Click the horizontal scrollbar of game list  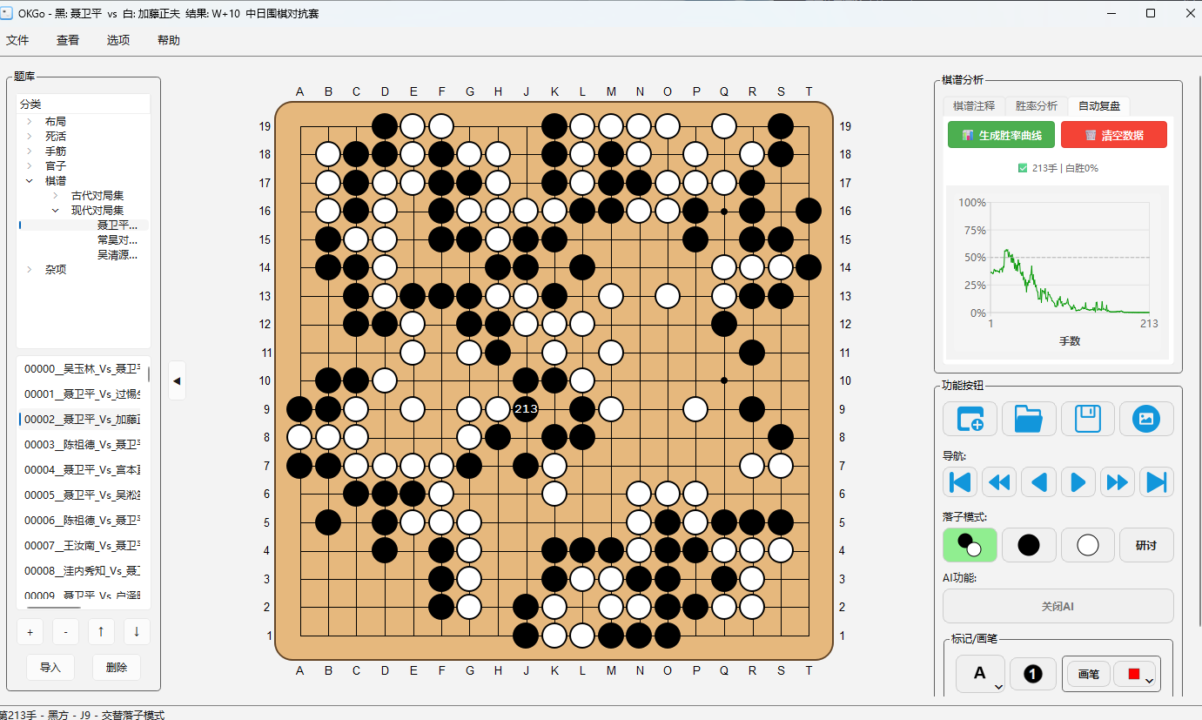(x=54, y=607)
